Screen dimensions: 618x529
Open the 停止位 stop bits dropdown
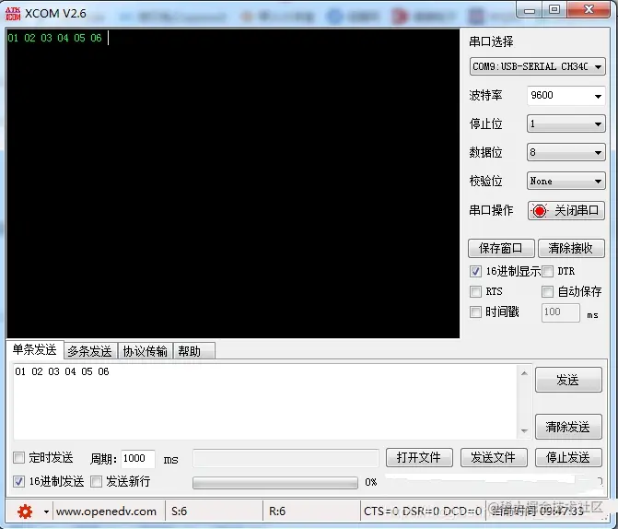tap(566, 123)
